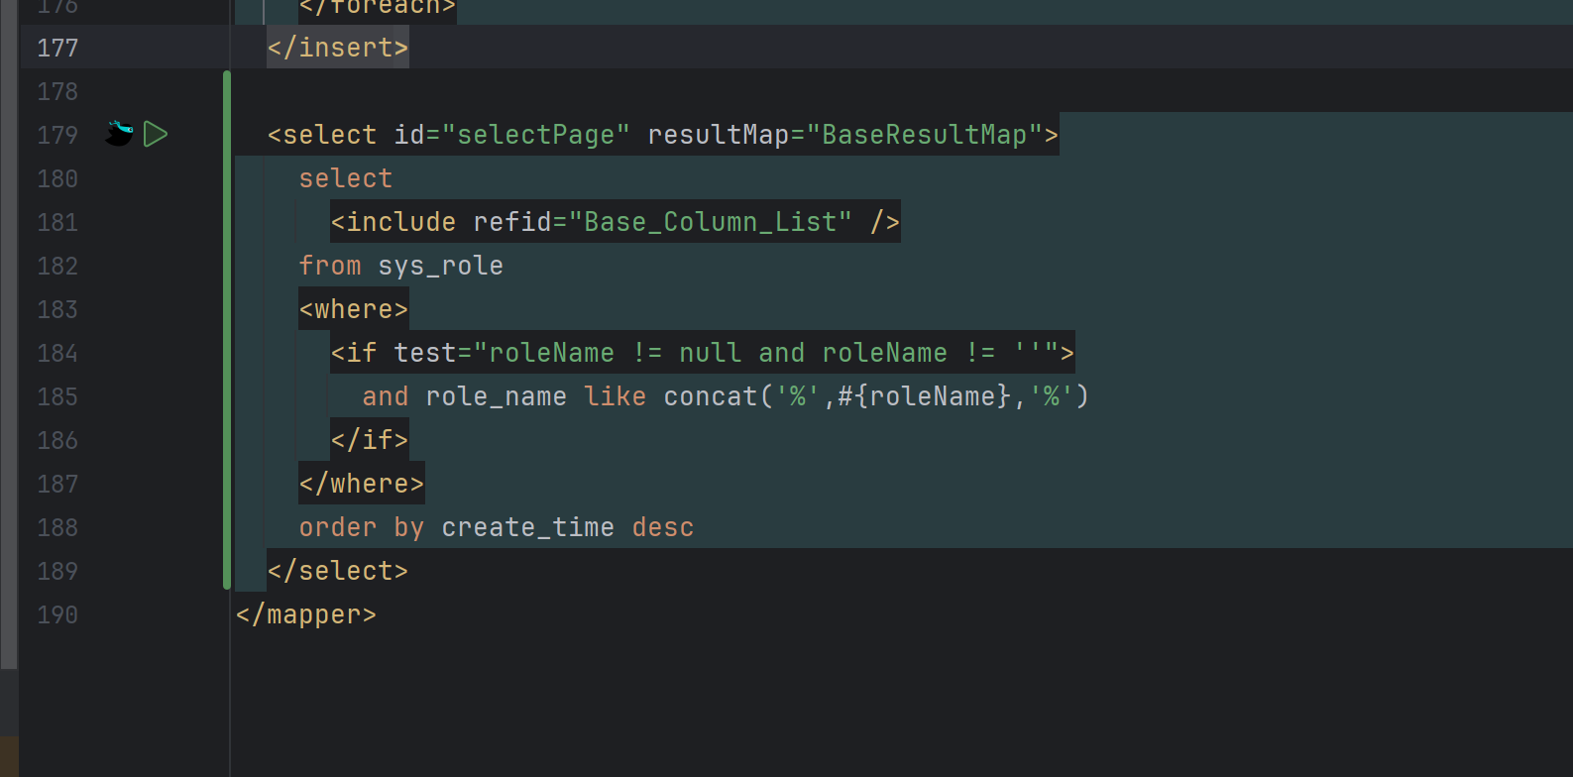The height and width of the screenshot is (777, 1573).
Task: Click the Base_Column_List refid value
Action: [x=711, y=222]
